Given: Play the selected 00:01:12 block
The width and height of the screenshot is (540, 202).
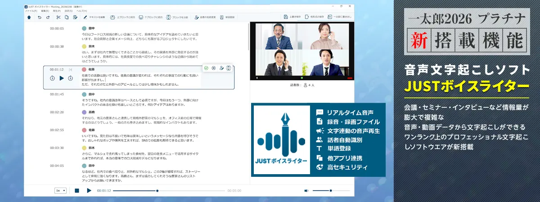Looking at the screenshot, I should click(x=62, y=78).
